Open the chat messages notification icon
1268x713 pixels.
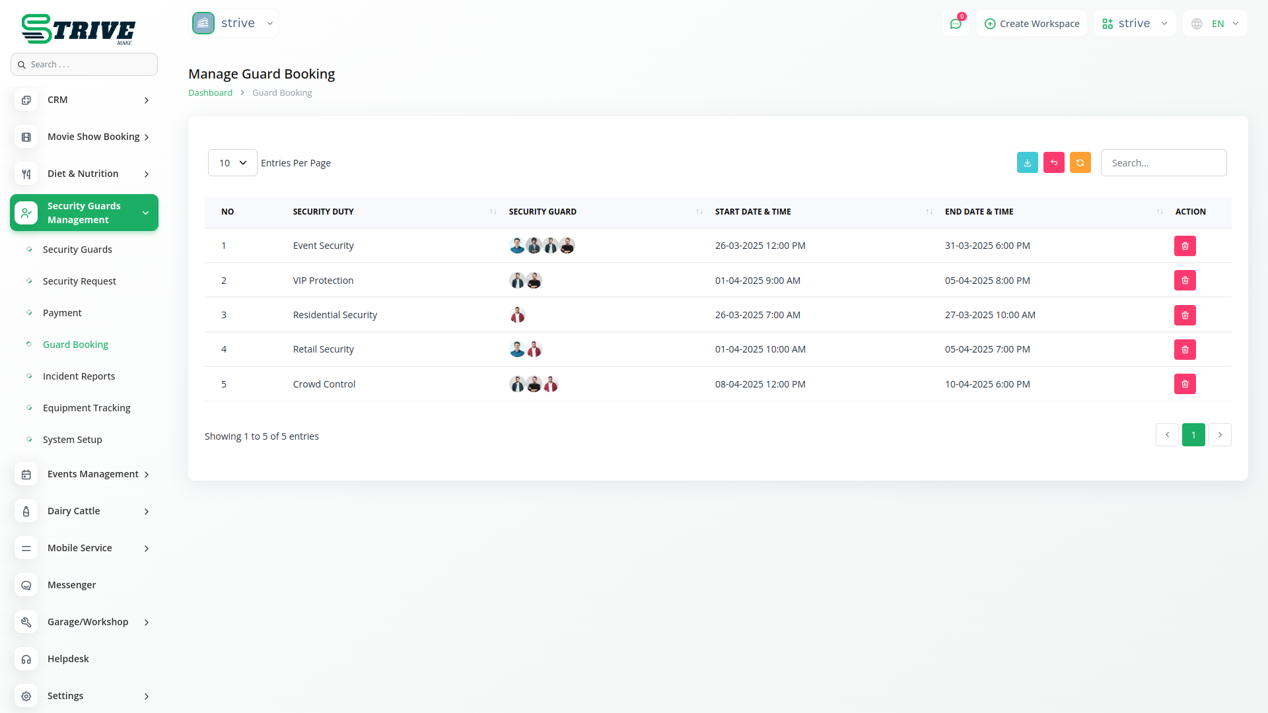(956, 24)
